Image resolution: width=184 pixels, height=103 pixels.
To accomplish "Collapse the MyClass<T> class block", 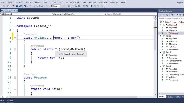I will (15, 38).
